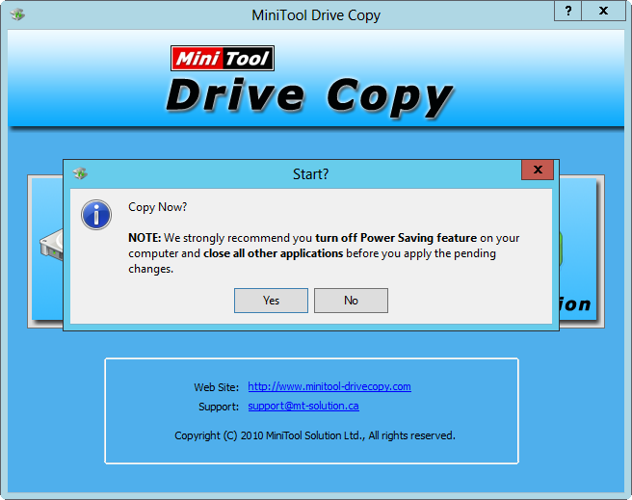Click the copyright notice text
The height and width of the screenshot is (500, 632).
click(315, 435)
